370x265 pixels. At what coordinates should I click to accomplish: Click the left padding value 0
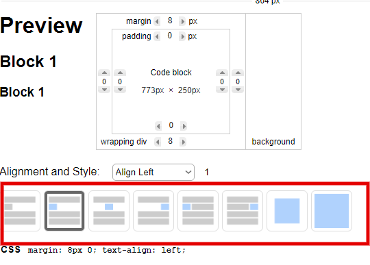tap(120, 81)
